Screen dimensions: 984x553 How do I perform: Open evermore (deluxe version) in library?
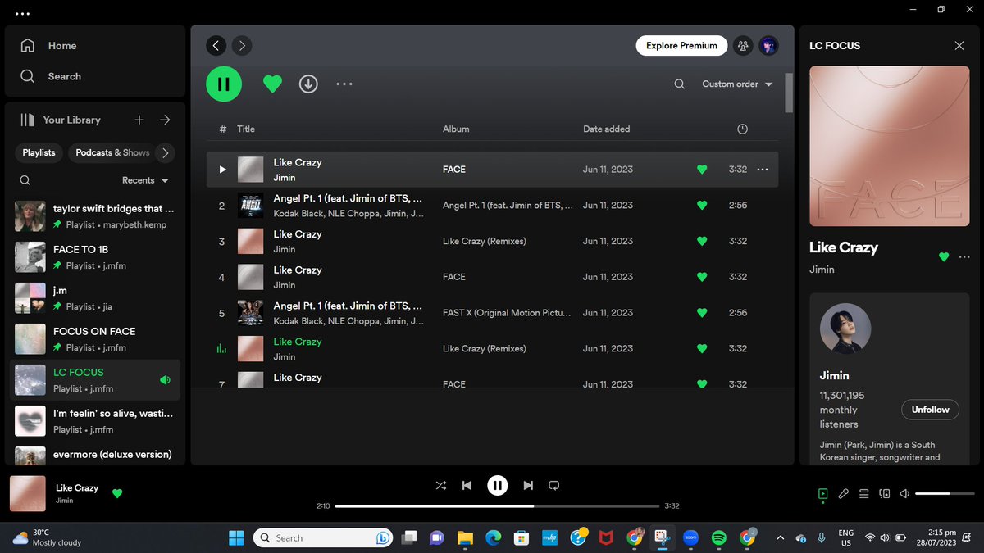tap(95, 454)
